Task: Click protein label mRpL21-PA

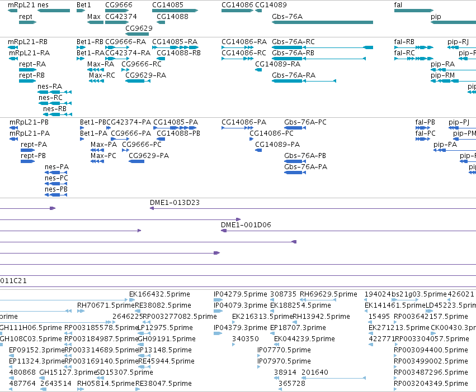Action: coord(30,133)
